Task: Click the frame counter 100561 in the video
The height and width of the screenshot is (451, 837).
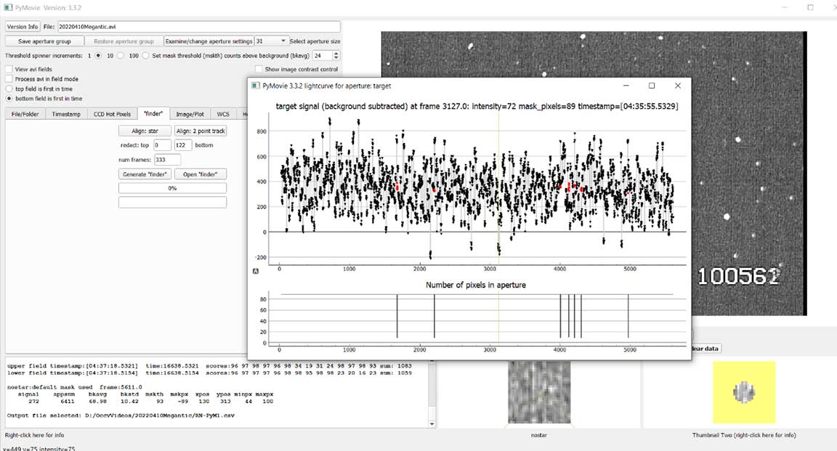Action: pyautogui.click(x=740, y=276)
